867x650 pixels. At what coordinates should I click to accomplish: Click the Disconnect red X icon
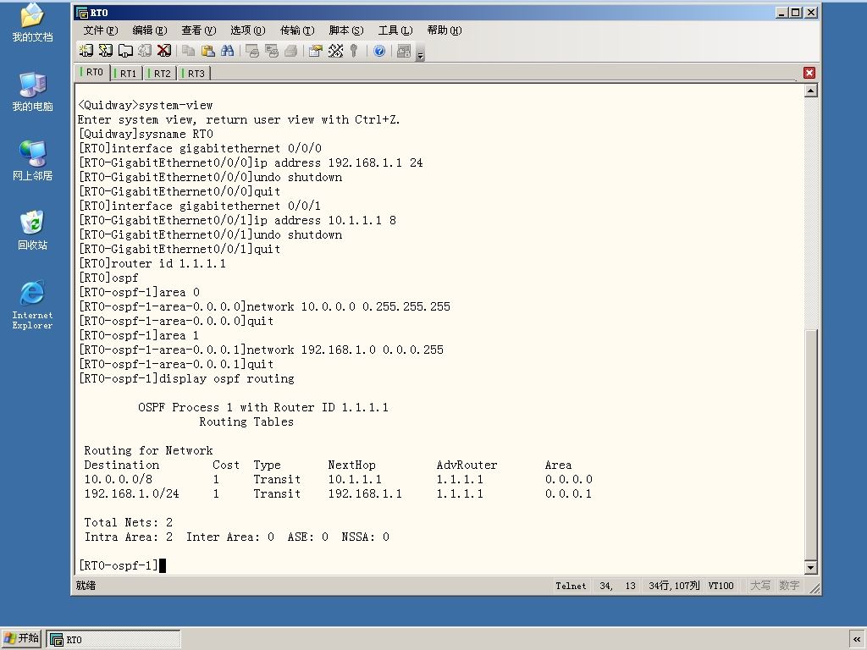tap(164, 51)
